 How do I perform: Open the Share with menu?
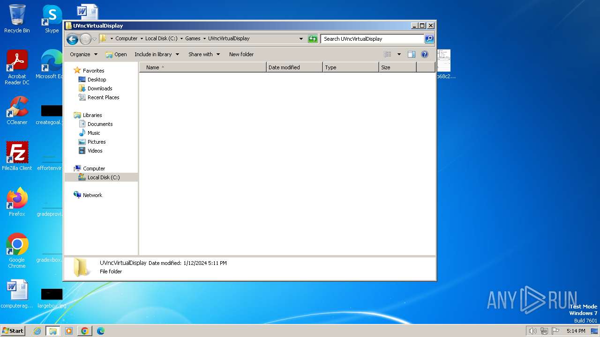point(204,54)
